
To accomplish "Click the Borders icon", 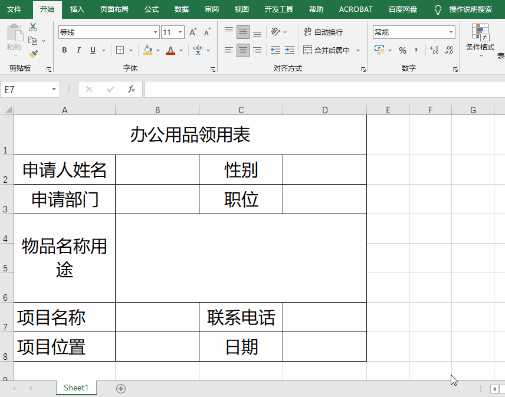I will tap(120, 50).
